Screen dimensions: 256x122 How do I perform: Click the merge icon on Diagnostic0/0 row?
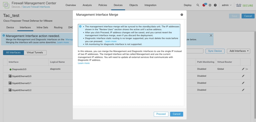[247, 69]
